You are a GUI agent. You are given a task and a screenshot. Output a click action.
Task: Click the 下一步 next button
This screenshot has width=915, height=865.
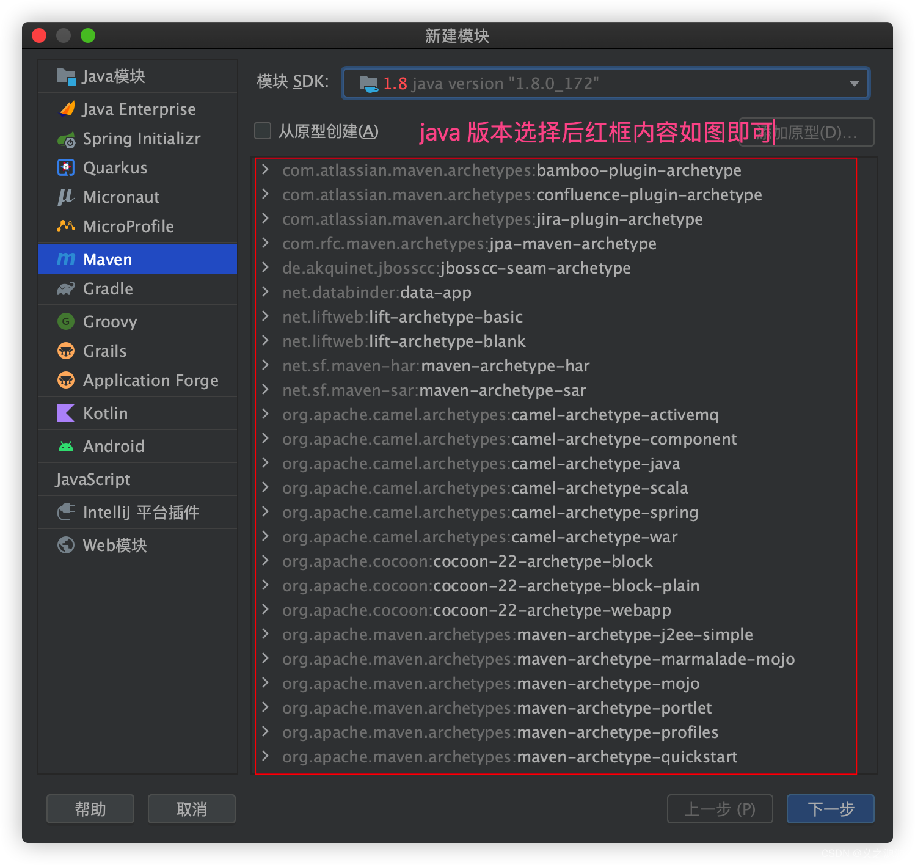[831, 809]
